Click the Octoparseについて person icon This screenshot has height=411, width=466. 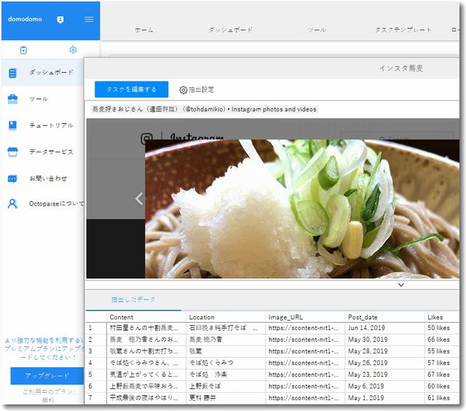12,204
